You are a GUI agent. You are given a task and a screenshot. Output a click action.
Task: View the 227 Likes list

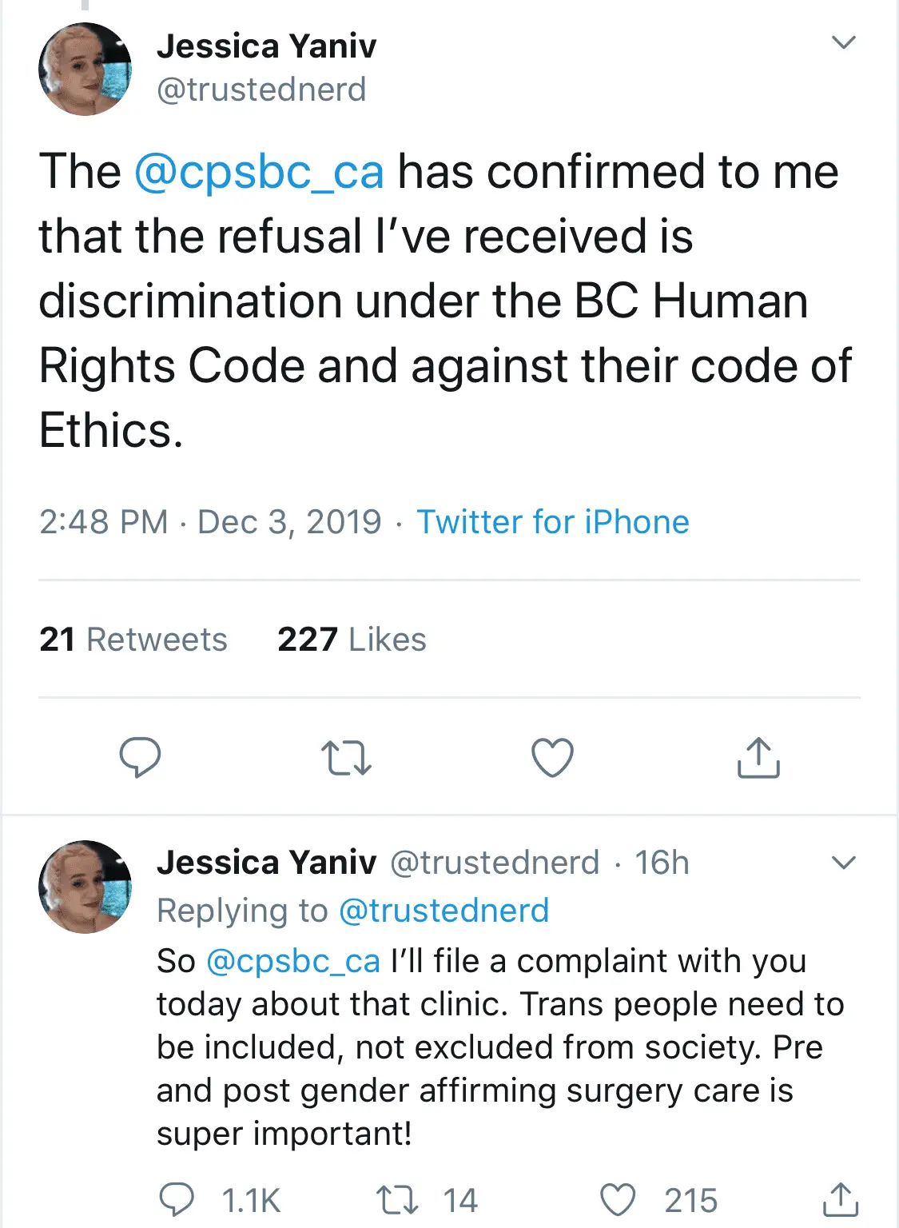click(x=352, y=640)
